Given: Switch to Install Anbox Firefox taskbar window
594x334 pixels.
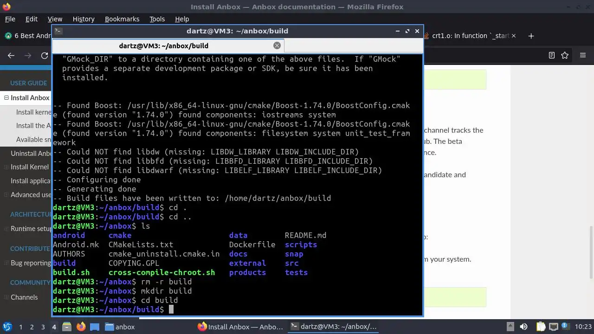Looking at the screenshot, I should [240, 327].
